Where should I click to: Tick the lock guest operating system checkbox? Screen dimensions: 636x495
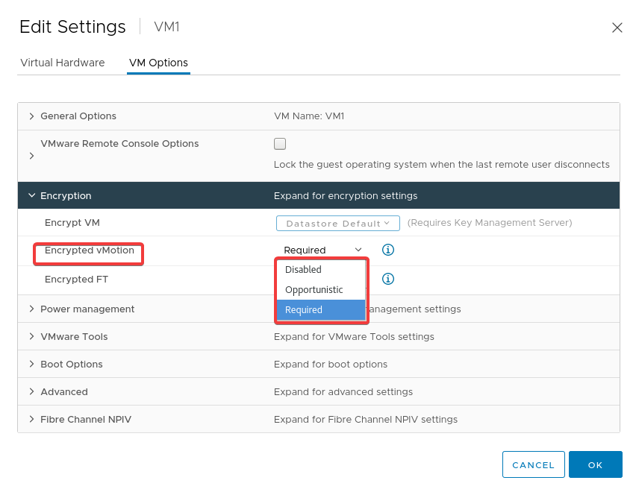pos(280,144)
